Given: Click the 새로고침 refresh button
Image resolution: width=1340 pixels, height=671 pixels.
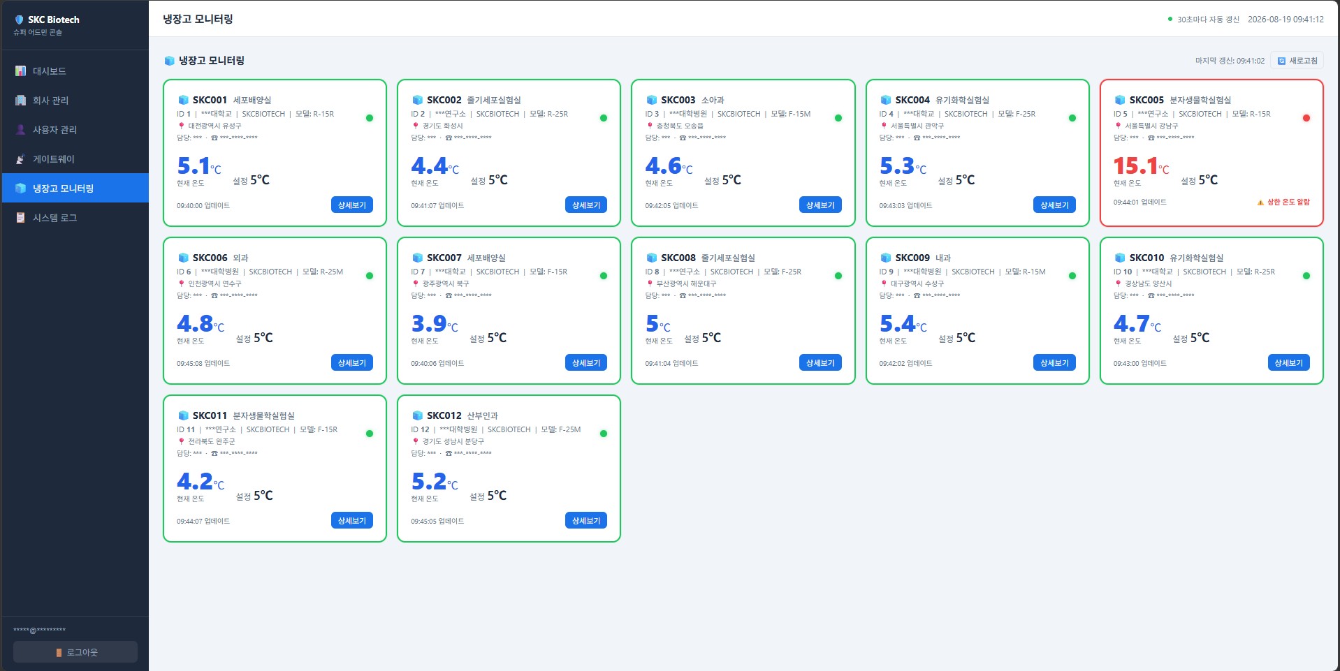Looking at the screenshot, I should (x=1297, y=61).
